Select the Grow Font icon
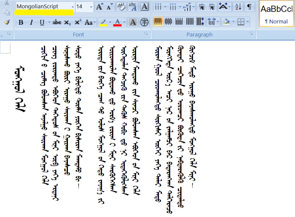This screenshot has width=295, height=217. (x=99, y=6)
